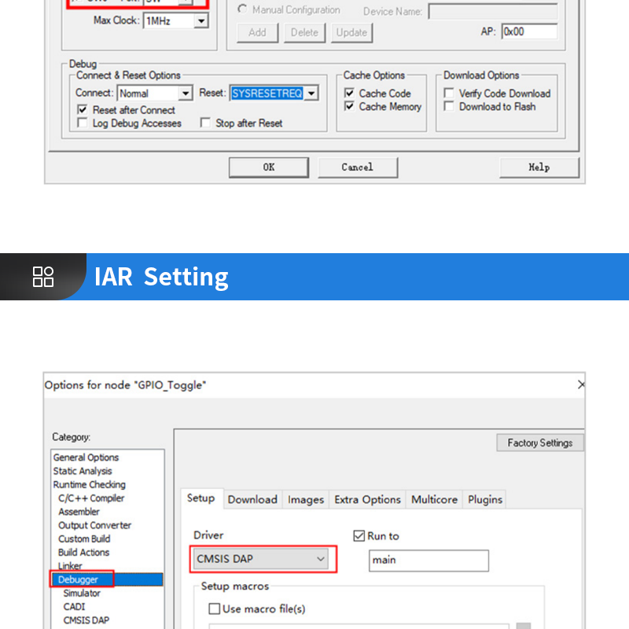Screen dimensions: 629x629
Task: Check the Stop after Reset option
Action: [x=205, y=123]
